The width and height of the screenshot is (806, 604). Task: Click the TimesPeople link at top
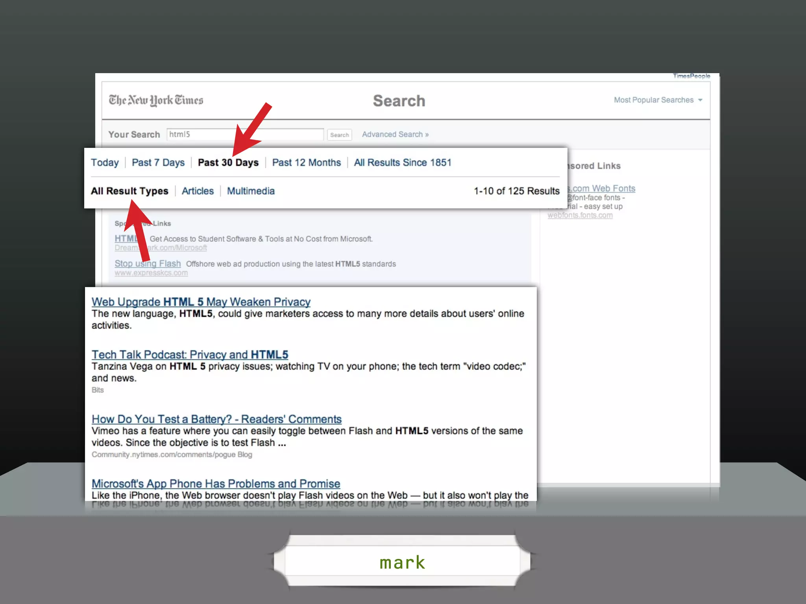(691, 76)
